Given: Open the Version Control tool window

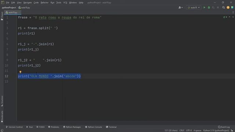Looking at the screenshot, I should 14,127.
